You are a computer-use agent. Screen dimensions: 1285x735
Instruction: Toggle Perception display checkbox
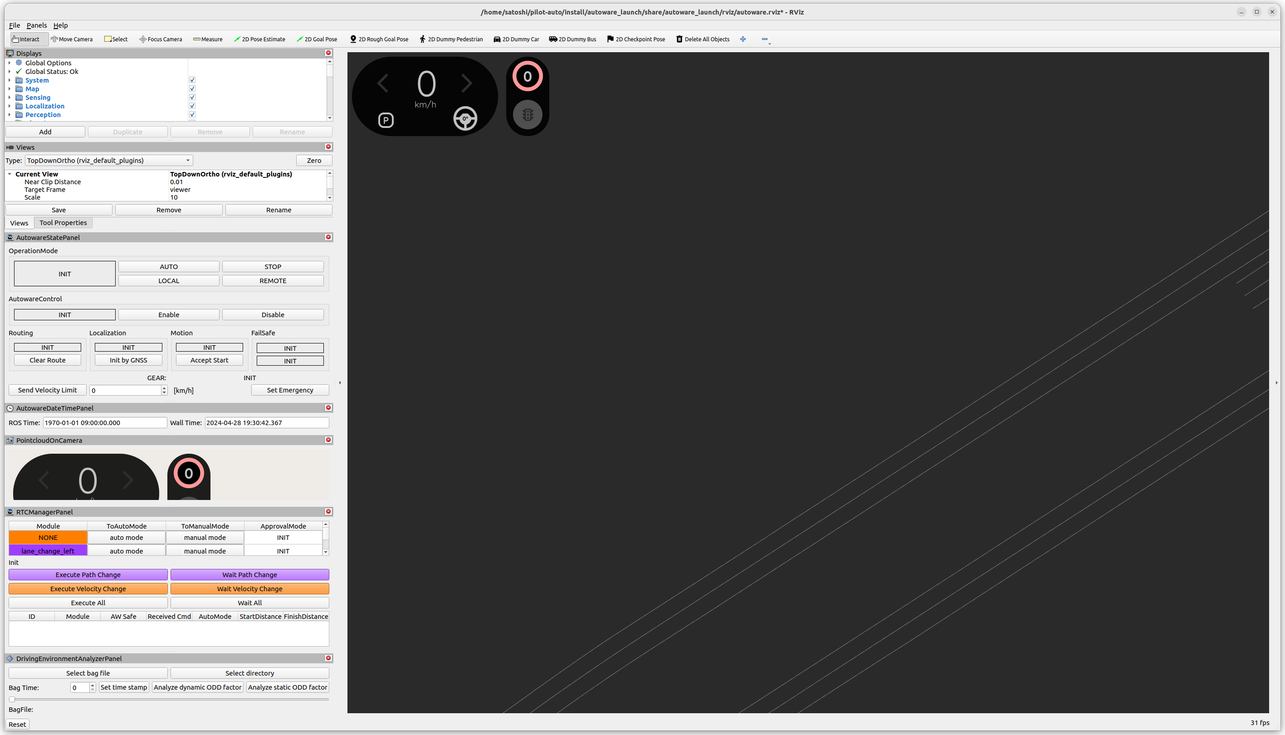tap(191, 115)
